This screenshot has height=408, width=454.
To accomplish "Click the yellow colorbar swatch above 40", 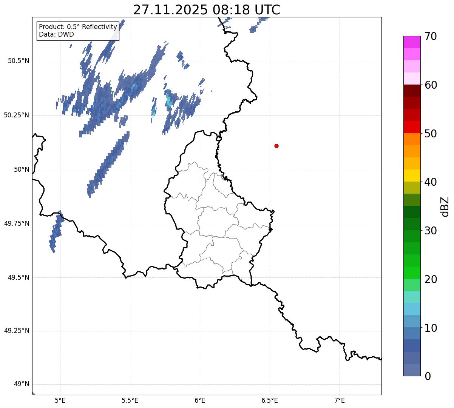I will pos(412,176).
